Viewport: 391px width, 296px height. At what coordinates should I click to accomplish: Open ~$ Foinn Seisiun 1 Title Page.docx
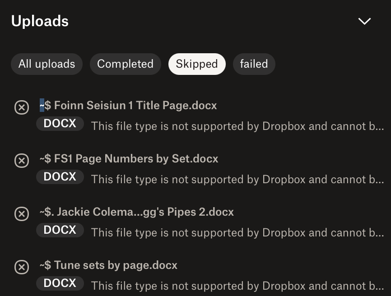click(x=128, y=106)
